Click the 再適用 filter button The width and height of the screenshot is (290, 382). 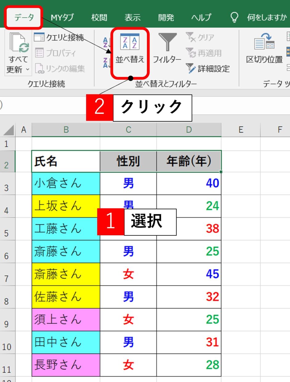(204, 53)
